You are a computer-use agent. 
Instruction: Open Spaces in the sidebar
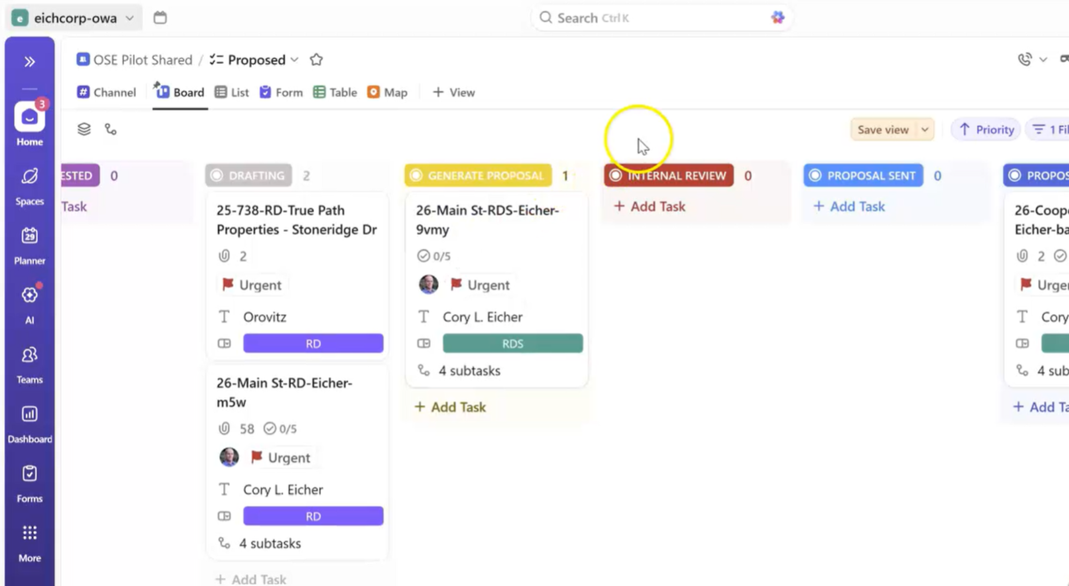pyautogui.click(x=29, y=187)
